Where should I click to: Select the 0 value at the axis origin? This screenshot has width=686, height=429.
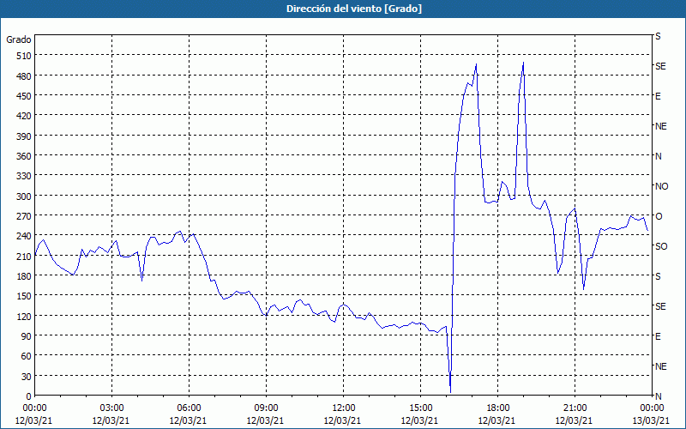[x=29, y=396]
